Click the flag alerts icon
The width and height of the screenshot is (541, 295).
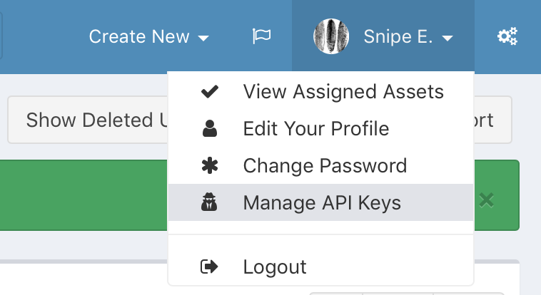pos(261,36)
